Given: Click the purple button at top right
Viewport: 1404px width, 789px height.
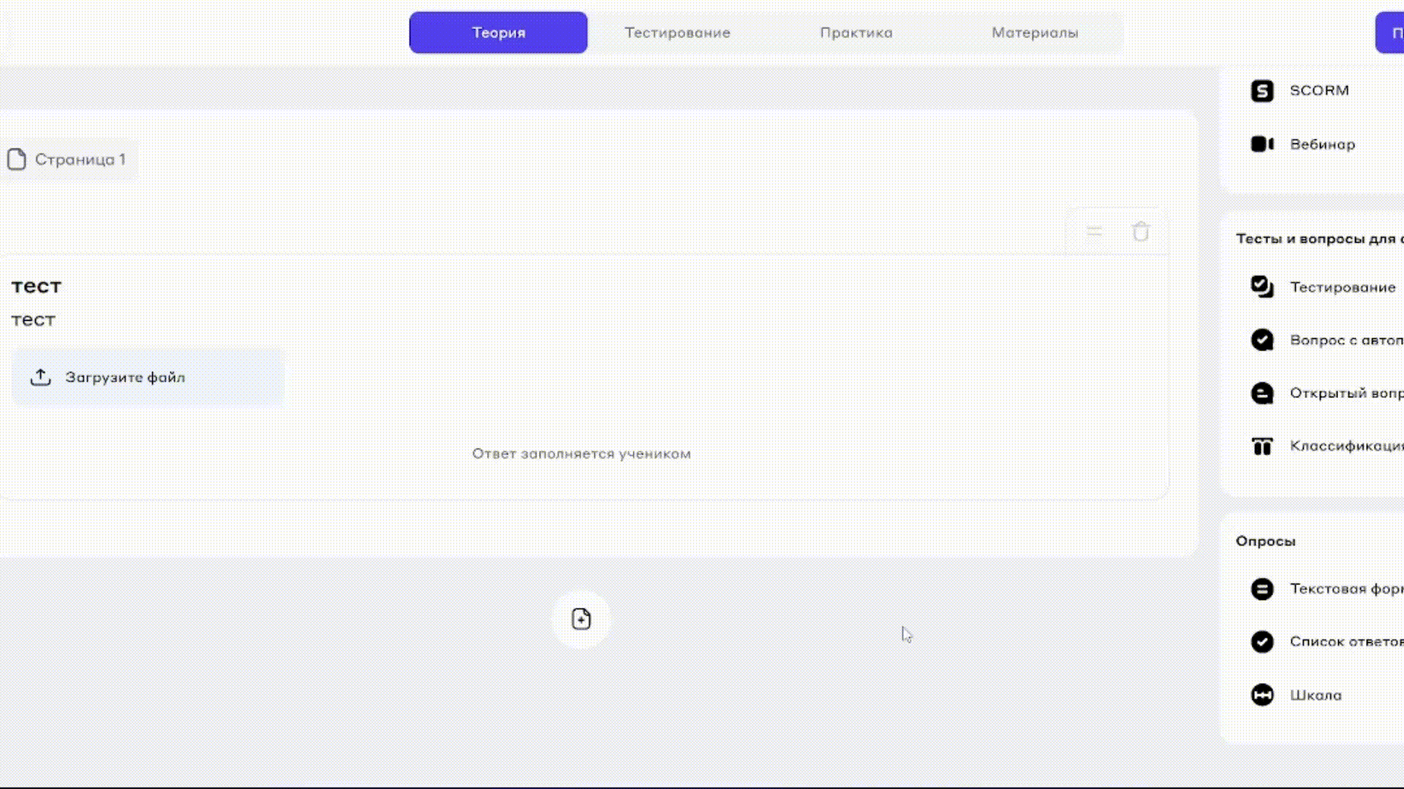Looking at the screenshot, I should click(1391, 33).
